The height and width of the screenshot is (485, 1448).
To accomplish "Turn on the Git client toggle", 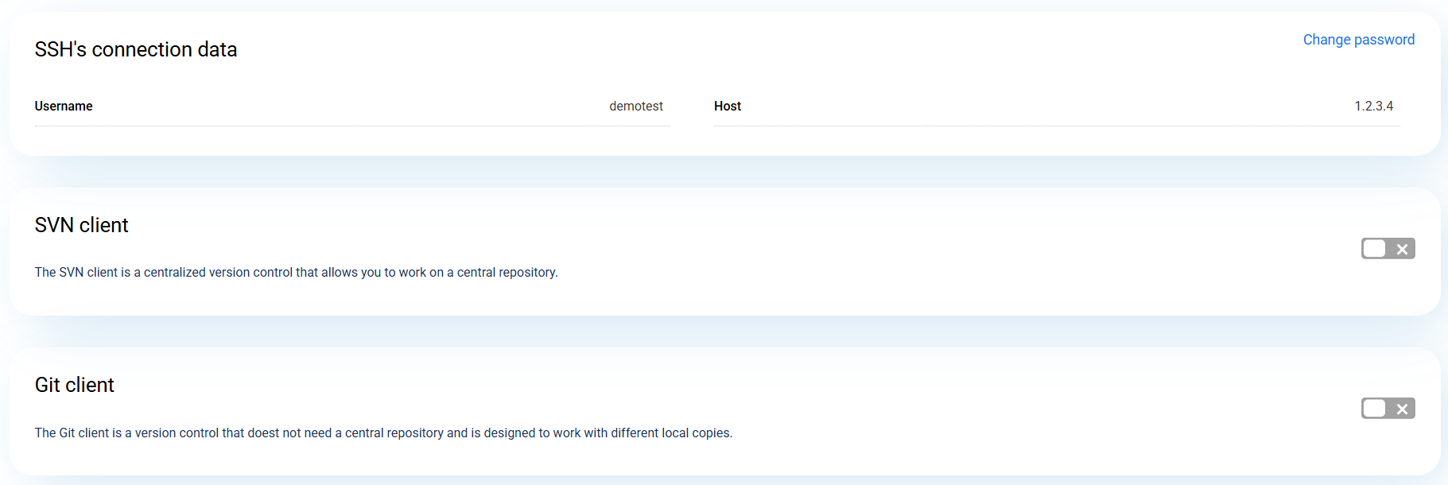I will (1388, 409).
